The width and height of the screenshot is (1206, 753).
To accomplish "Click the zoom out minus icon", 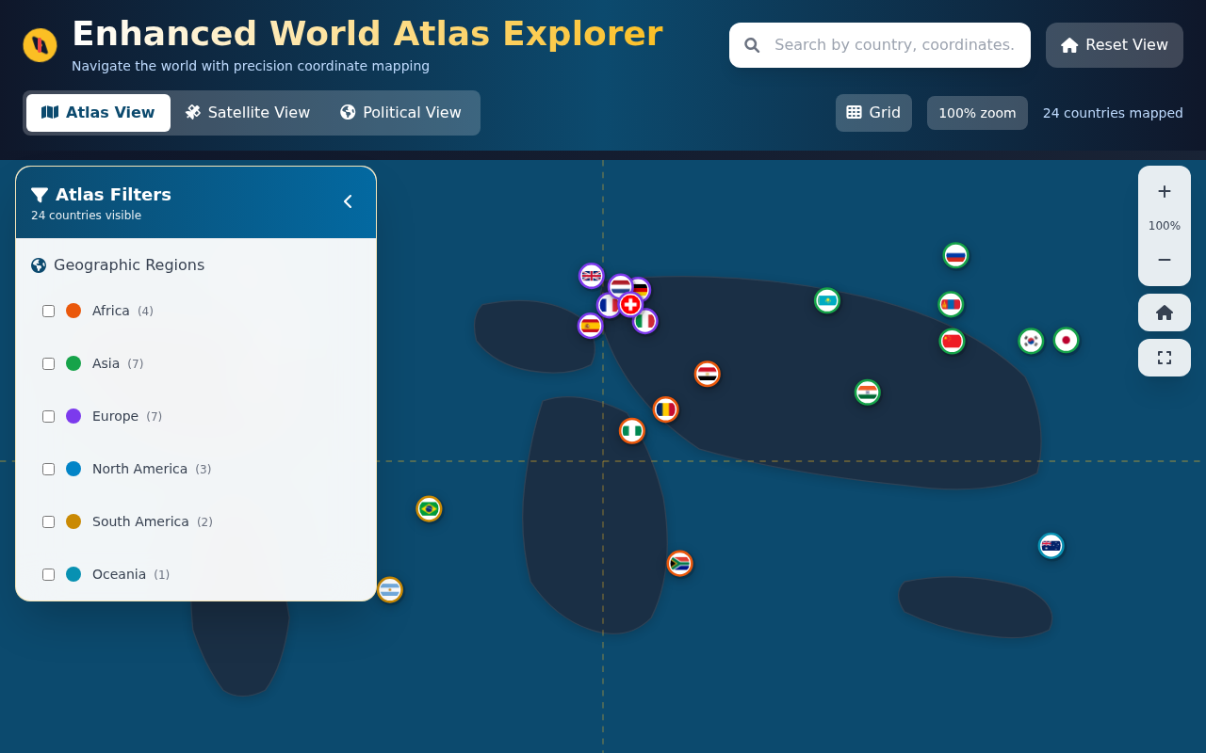I will pos(1165,260).
